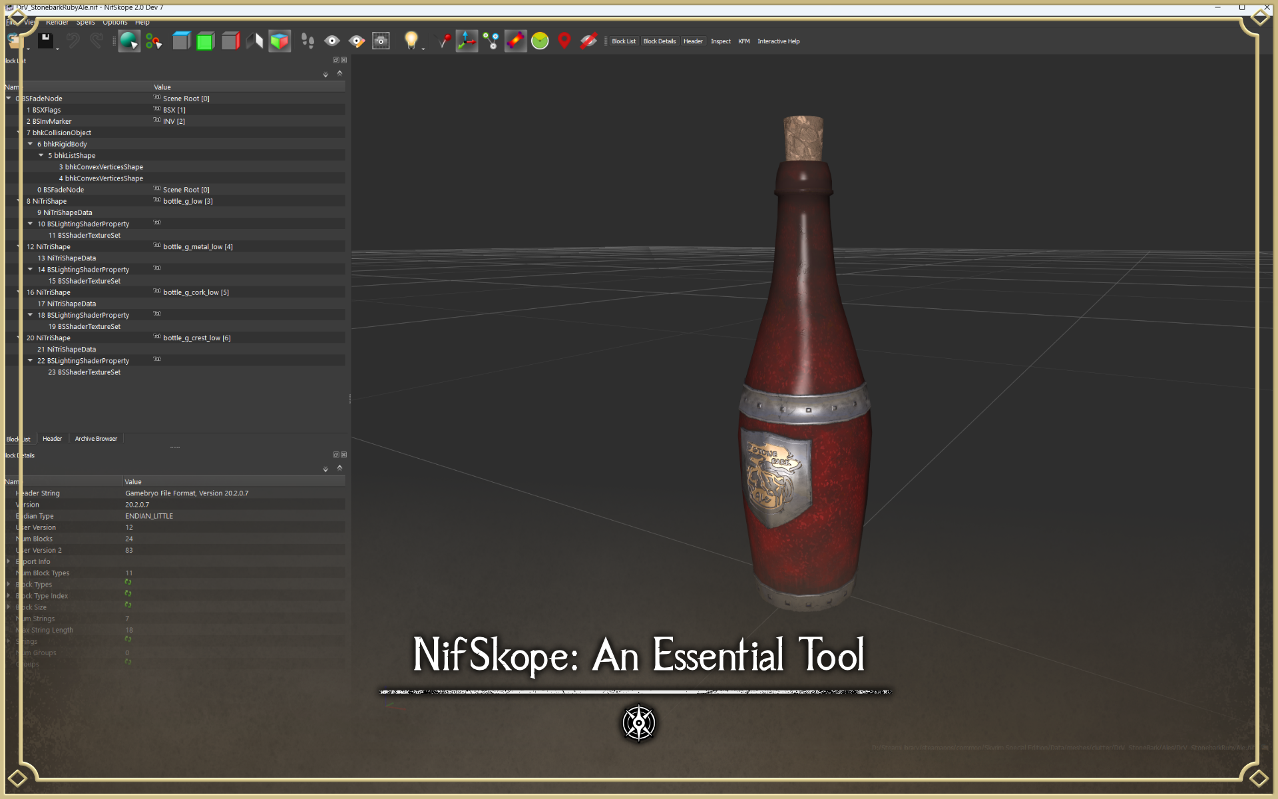Expand all rows in Block List

tap(325, 74)
